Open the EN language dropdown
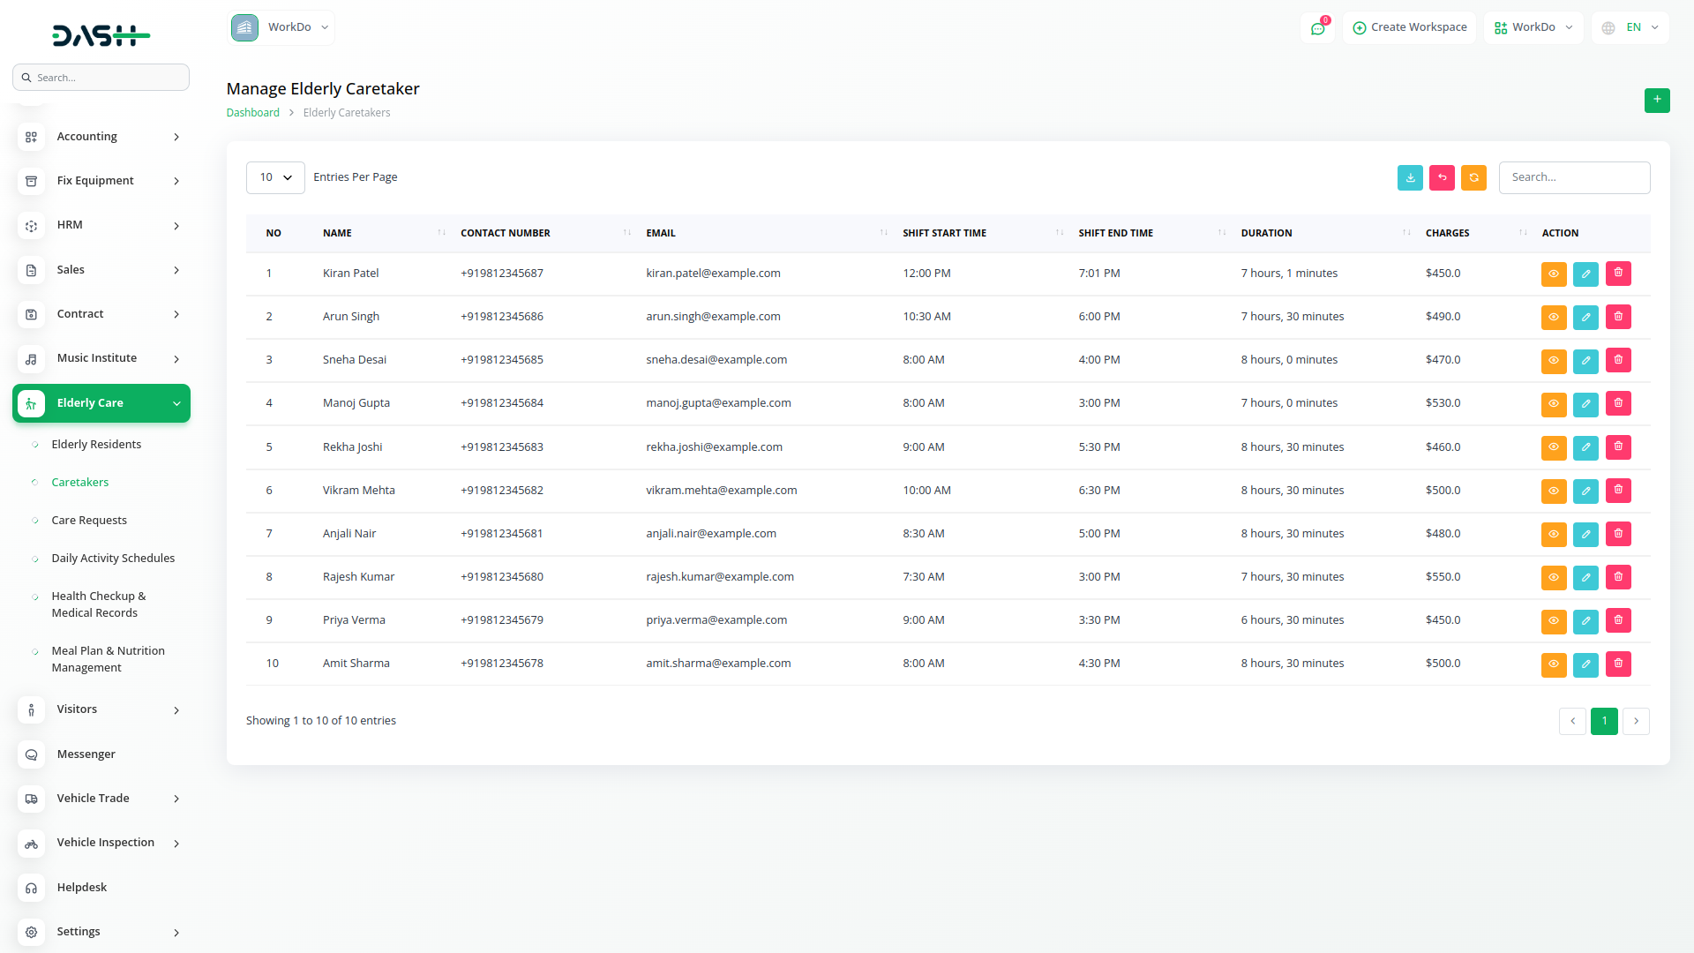Image resolution: width=1694 pixels, height=953 pixels. 1631,27
